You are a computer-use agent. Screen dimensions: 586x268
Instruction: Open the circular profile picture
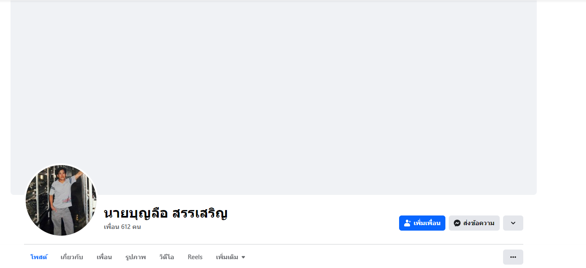click(x=61, y=200)
